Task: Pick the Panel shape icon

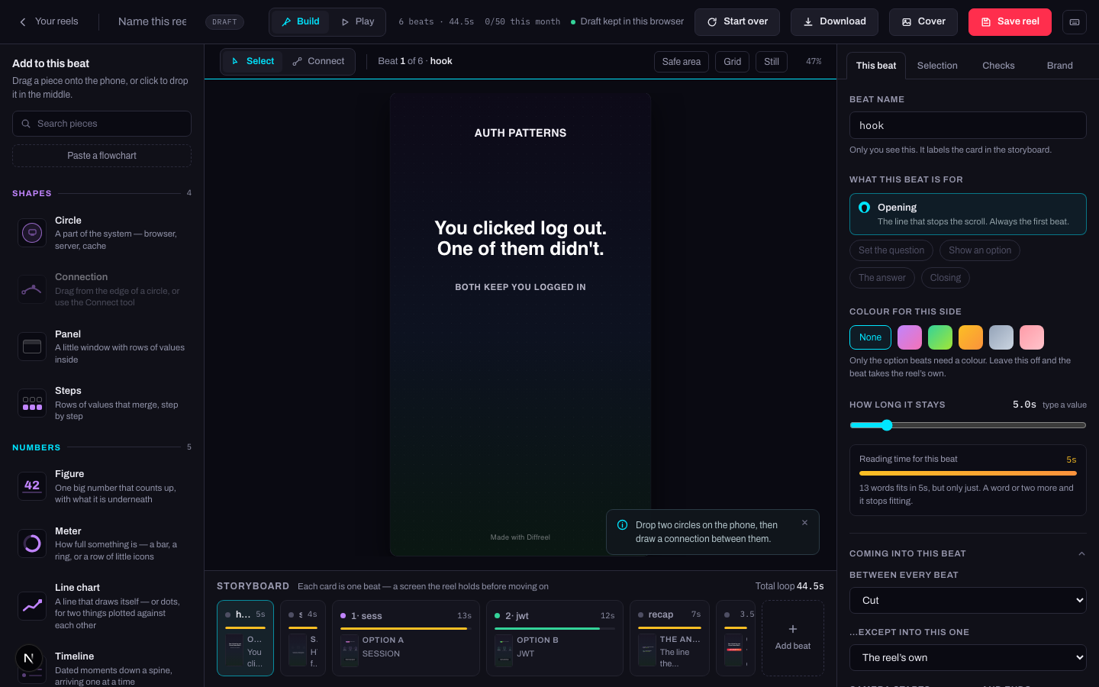Action: tap(32, 347)
